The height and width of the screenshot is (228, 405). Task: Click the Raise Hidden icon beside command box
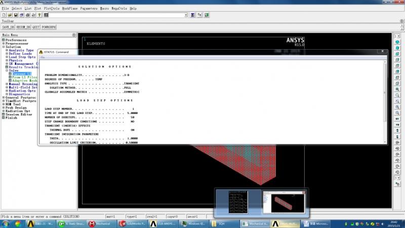192,15
